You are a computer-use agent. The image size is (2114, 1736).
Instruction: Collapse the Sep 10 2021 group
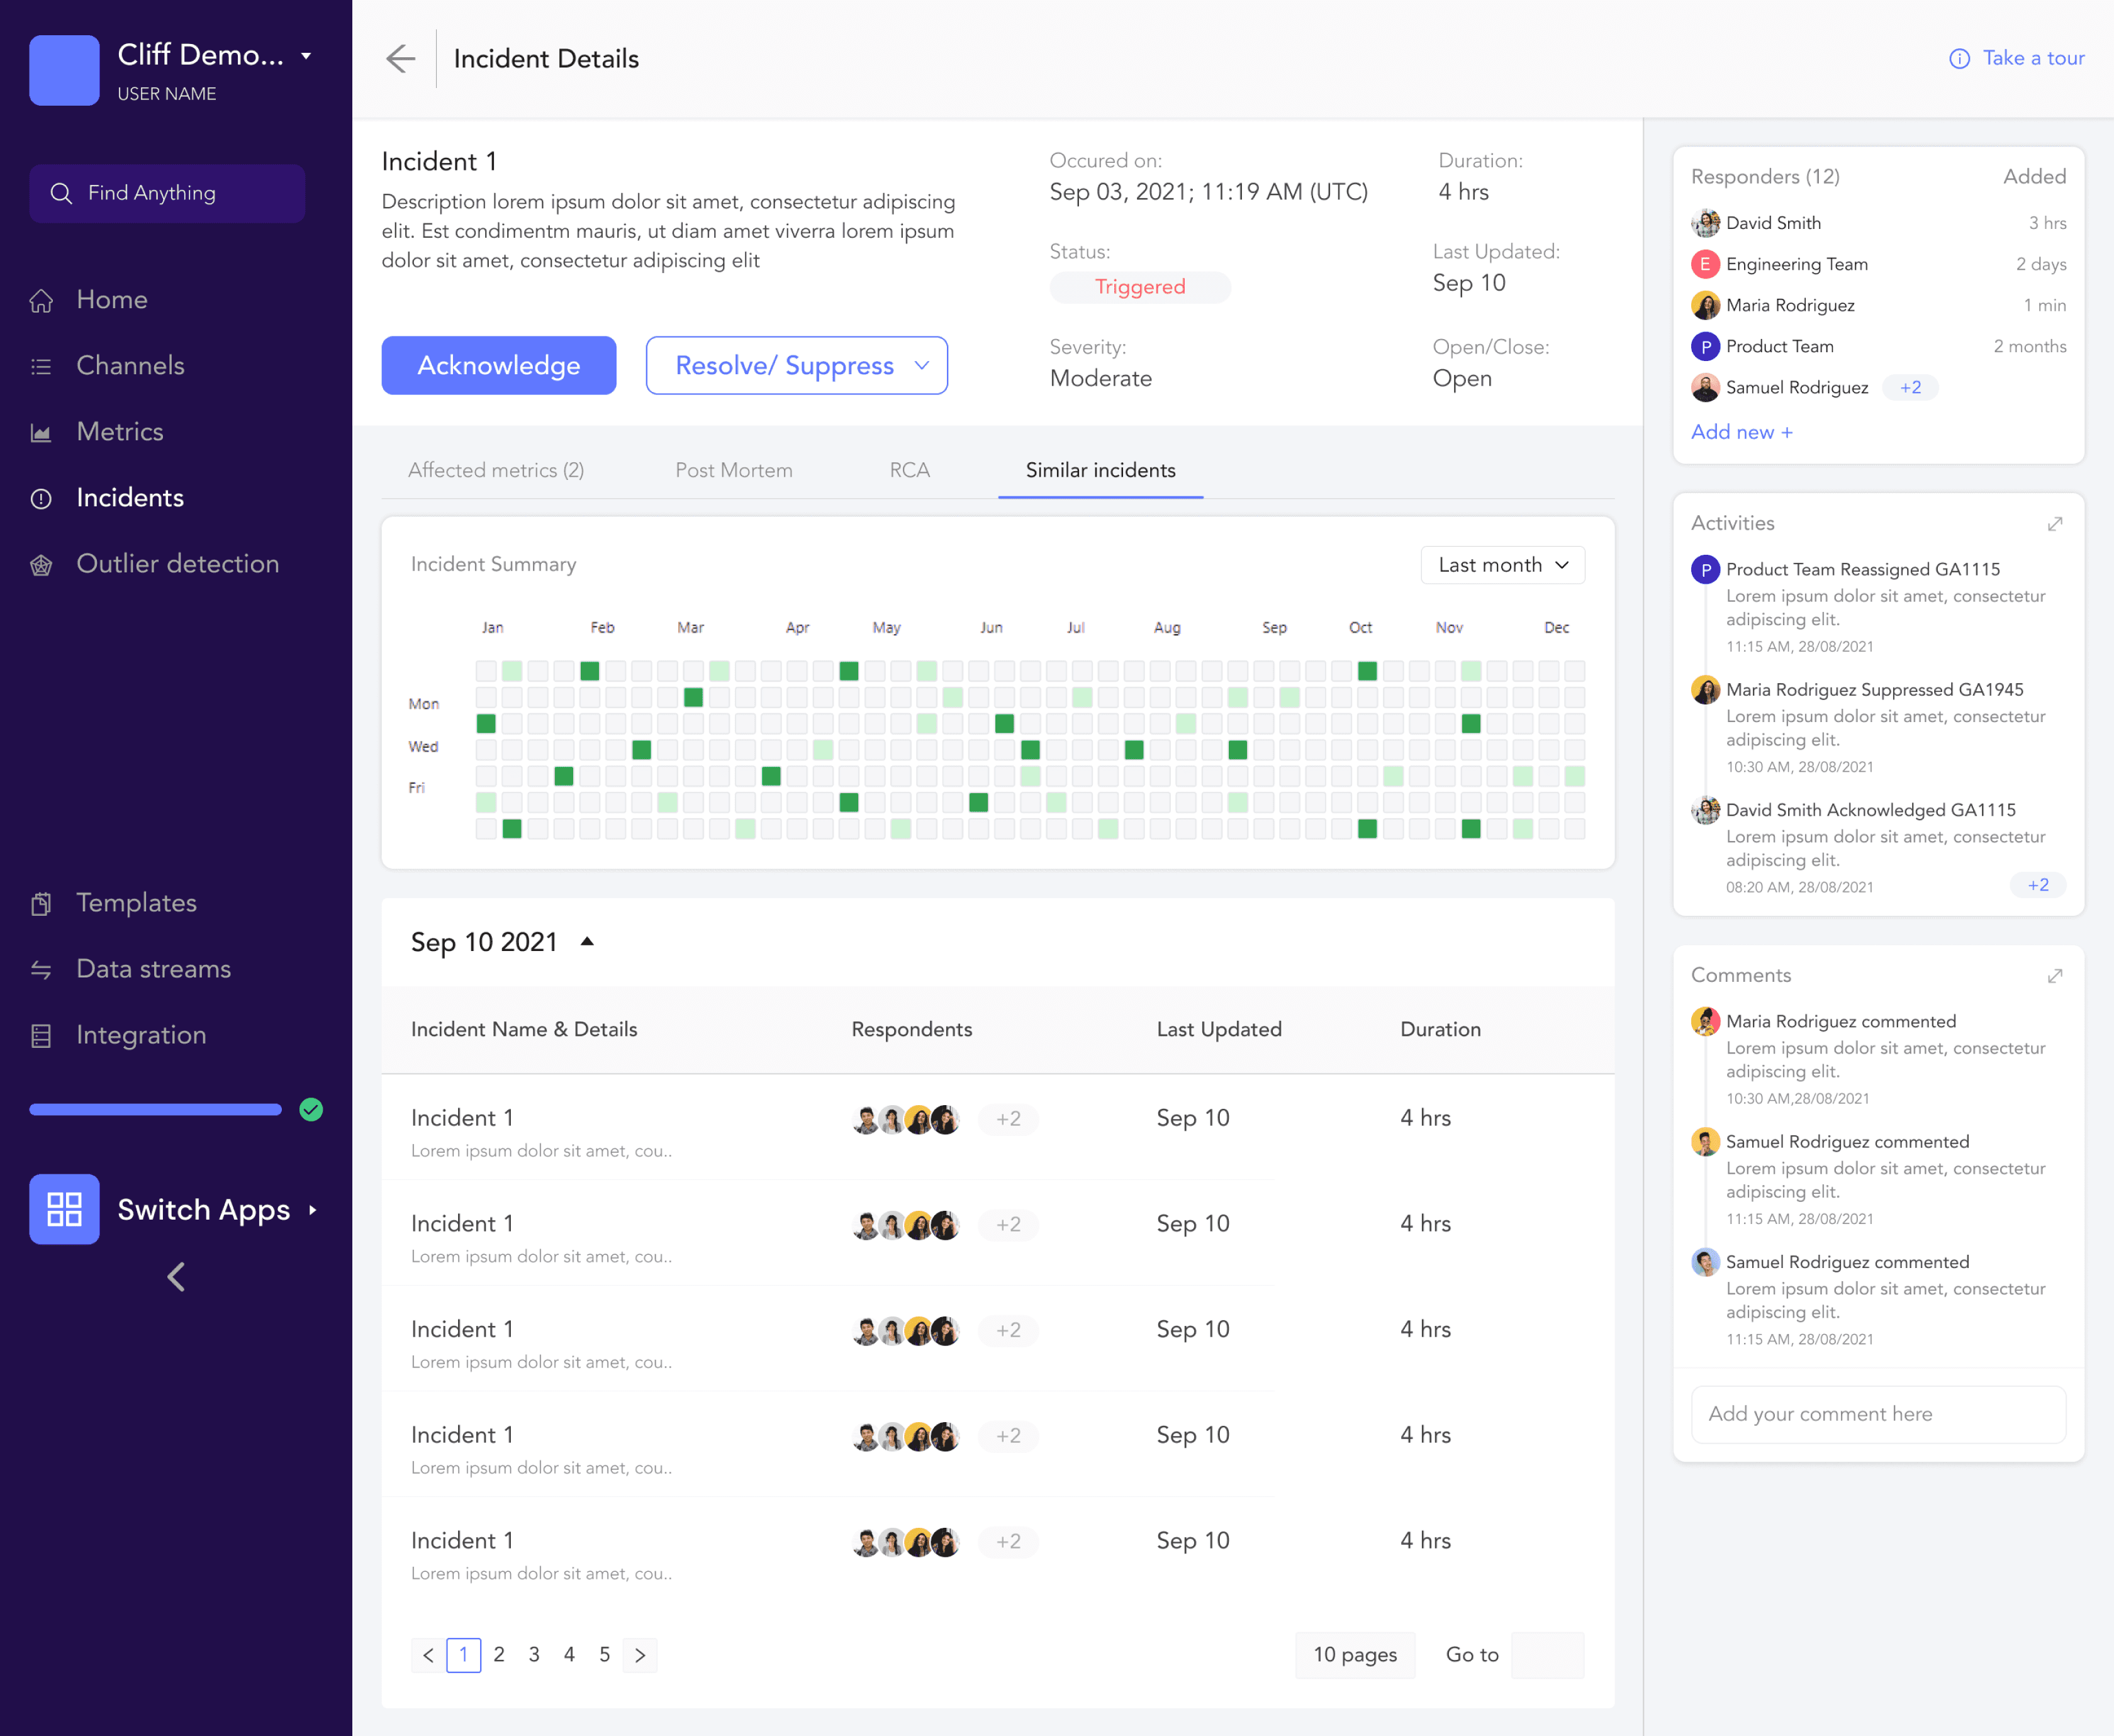point(588,941)
